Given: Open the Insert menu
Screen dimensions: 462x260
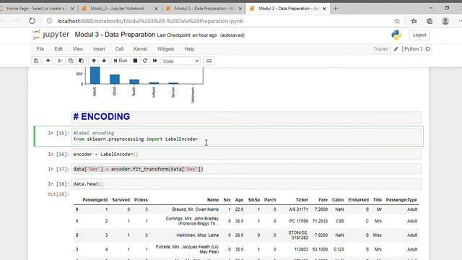Looking at the screenshot, I should 99,49.
